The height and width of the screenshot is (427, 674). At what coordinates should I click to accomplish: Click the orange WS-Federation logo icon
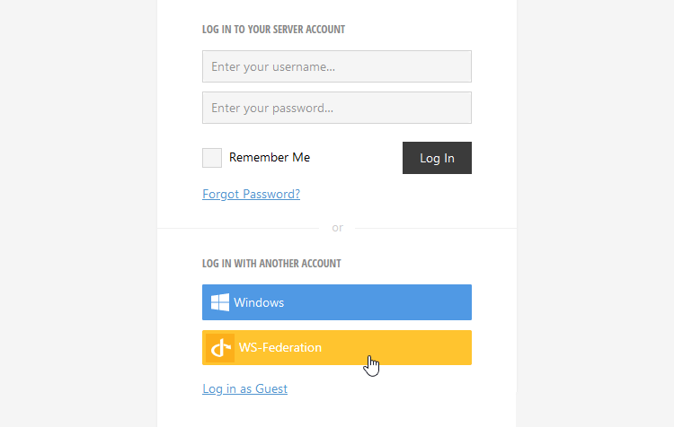pos(220,347)
